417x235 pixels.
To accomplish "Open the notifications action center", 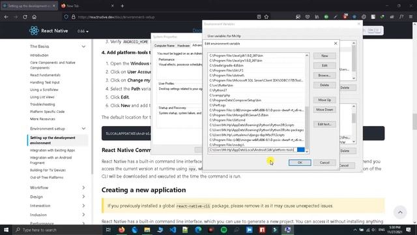I will pyautogui.click(x=409, y=230).
